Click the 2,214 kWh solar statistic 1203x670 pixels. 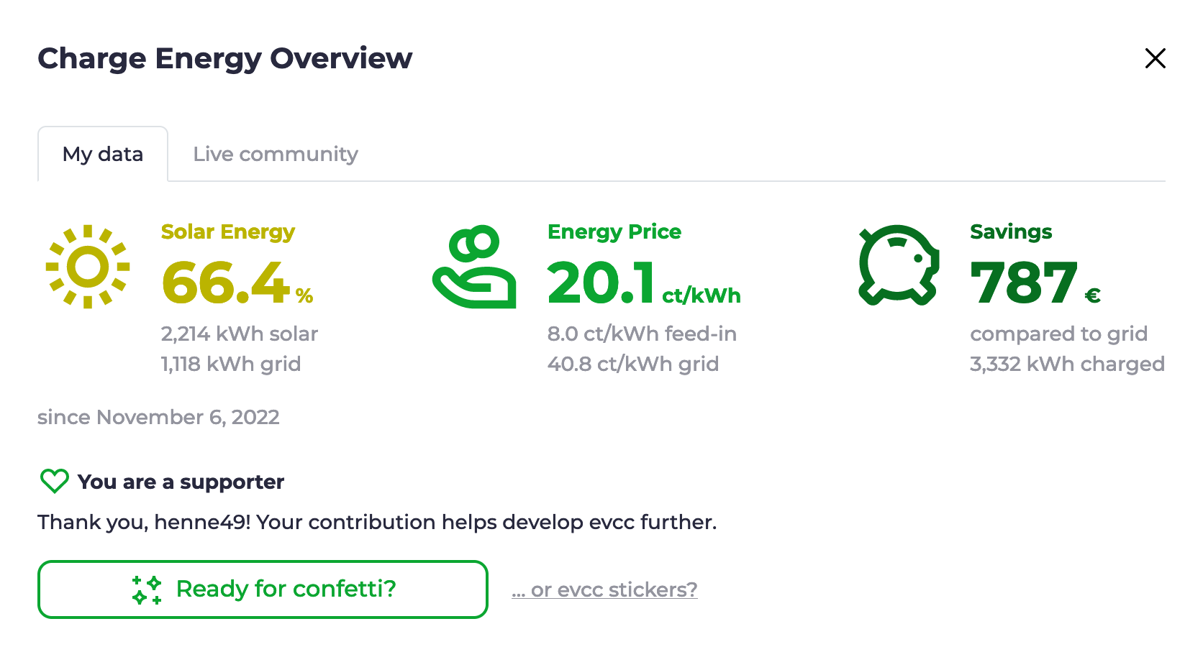(239, 334)
